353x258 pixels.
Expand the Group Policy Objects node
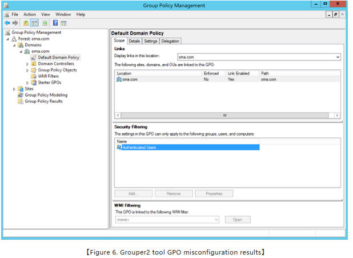pyautogui.click(x=27, y=70)
